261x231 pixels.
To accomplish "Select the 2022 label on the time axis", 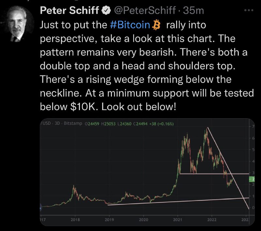I will [x=212, y=220].
